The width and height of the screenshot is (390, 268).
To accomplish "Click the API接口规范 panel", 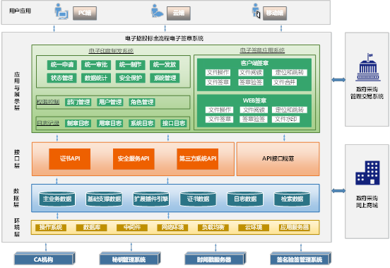I will coord(278,159).
